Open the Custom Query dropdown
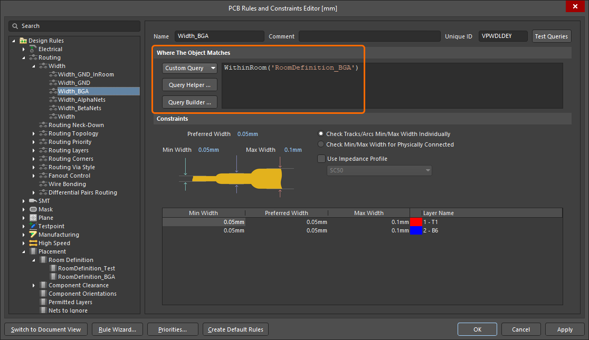Screen dimensions: 589x340 coord(189,68)
